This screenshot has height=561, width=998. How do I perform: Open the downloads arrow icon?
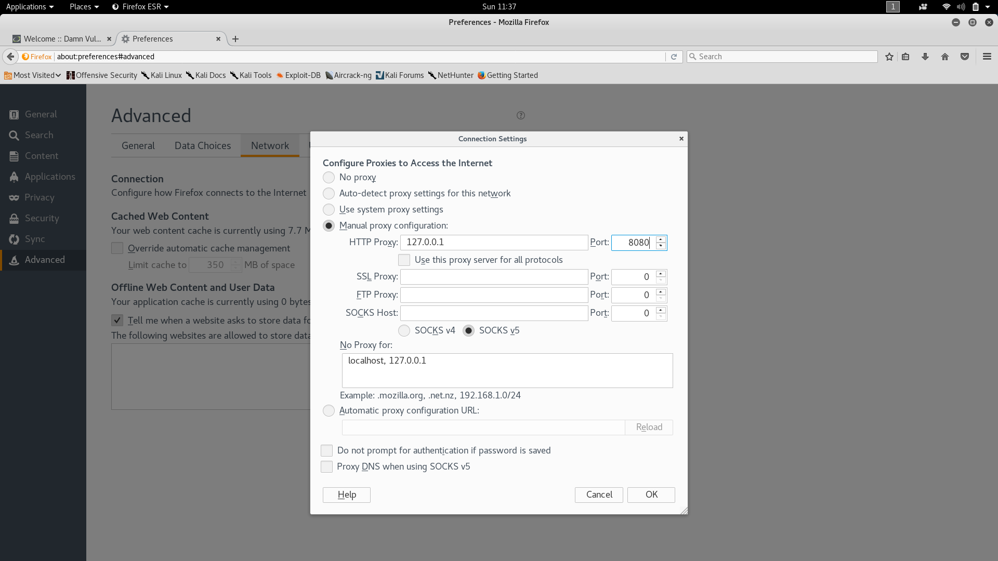pos(925,57)
